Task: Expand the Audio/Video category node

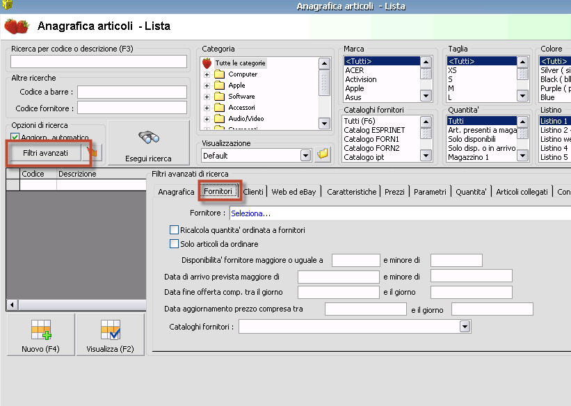Action: 207,119
